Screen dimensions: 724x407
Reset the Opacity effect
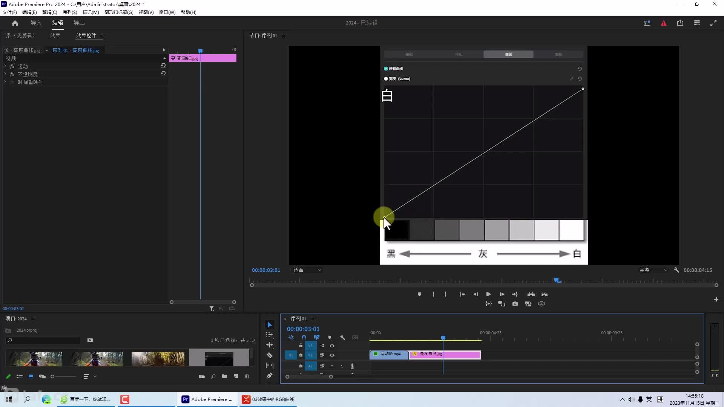(x=163, y=73)
